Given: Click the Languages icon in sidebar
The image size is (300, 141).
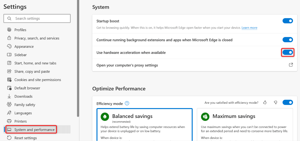Looking at the screenshot, I should pos(9,113).
